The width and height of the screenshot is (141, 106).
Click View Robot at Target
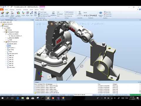tap(44, 16)
